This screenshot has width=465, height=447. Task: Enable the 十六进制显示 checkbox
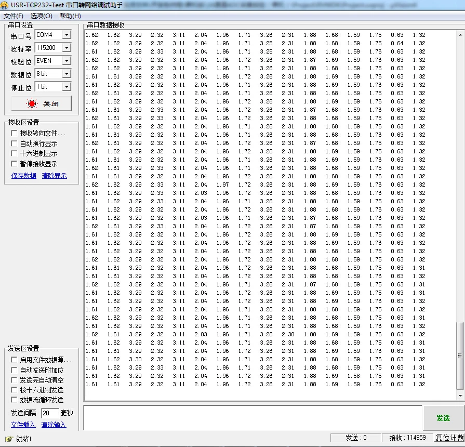14,153
